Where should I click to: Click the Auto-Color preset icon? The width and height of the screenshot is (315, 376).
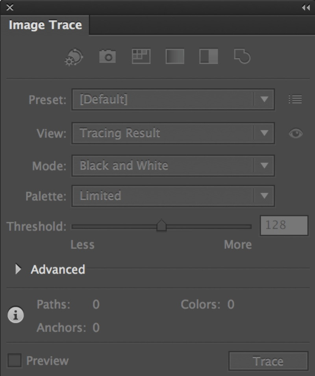[74, 57]
